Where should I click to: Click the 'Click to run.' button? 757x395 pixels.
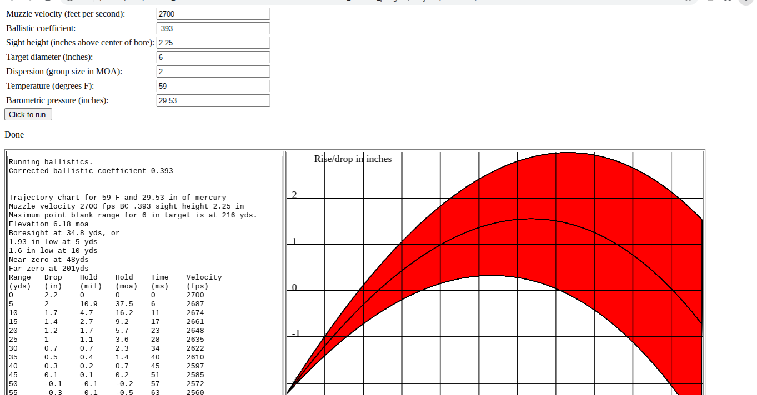(x=28, y=114)
